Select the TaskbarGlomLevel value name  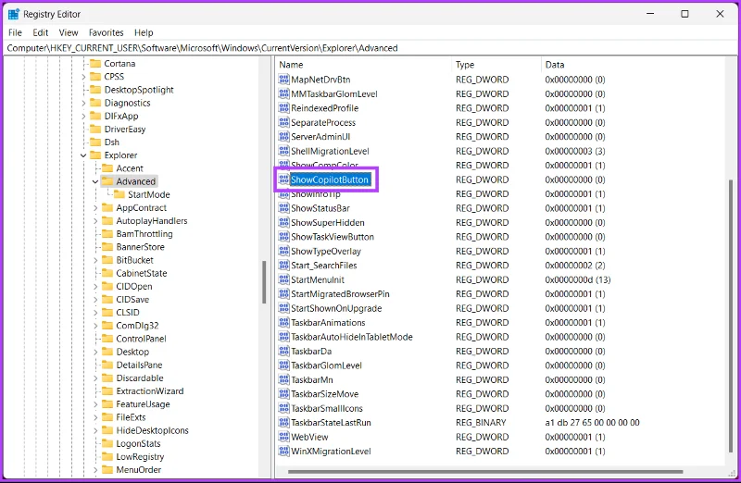[x=327, y=365]
